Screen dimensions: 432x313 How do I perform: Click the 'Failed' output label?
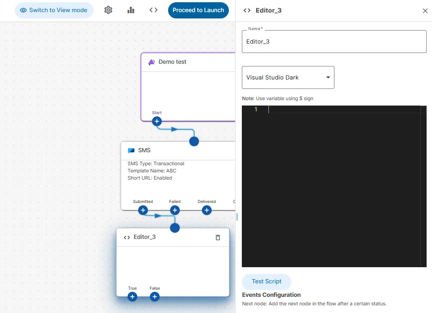pyautogui.click(x=175, y=202)
